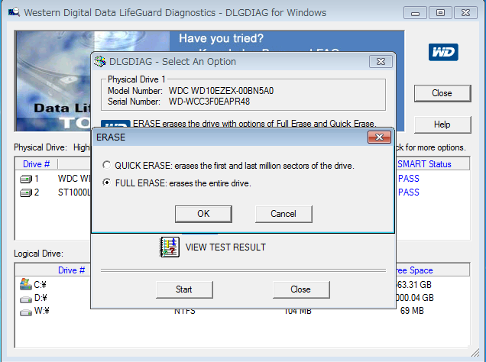Image resolution: width=486 pixels, height=362 pixels.
Task: Sort by physical Drive # column header
Action: 36,163
